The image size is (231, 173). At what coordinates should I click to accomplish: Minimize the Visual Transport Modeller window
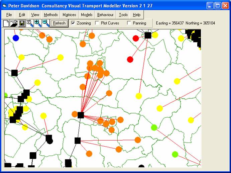pos(210,6)
